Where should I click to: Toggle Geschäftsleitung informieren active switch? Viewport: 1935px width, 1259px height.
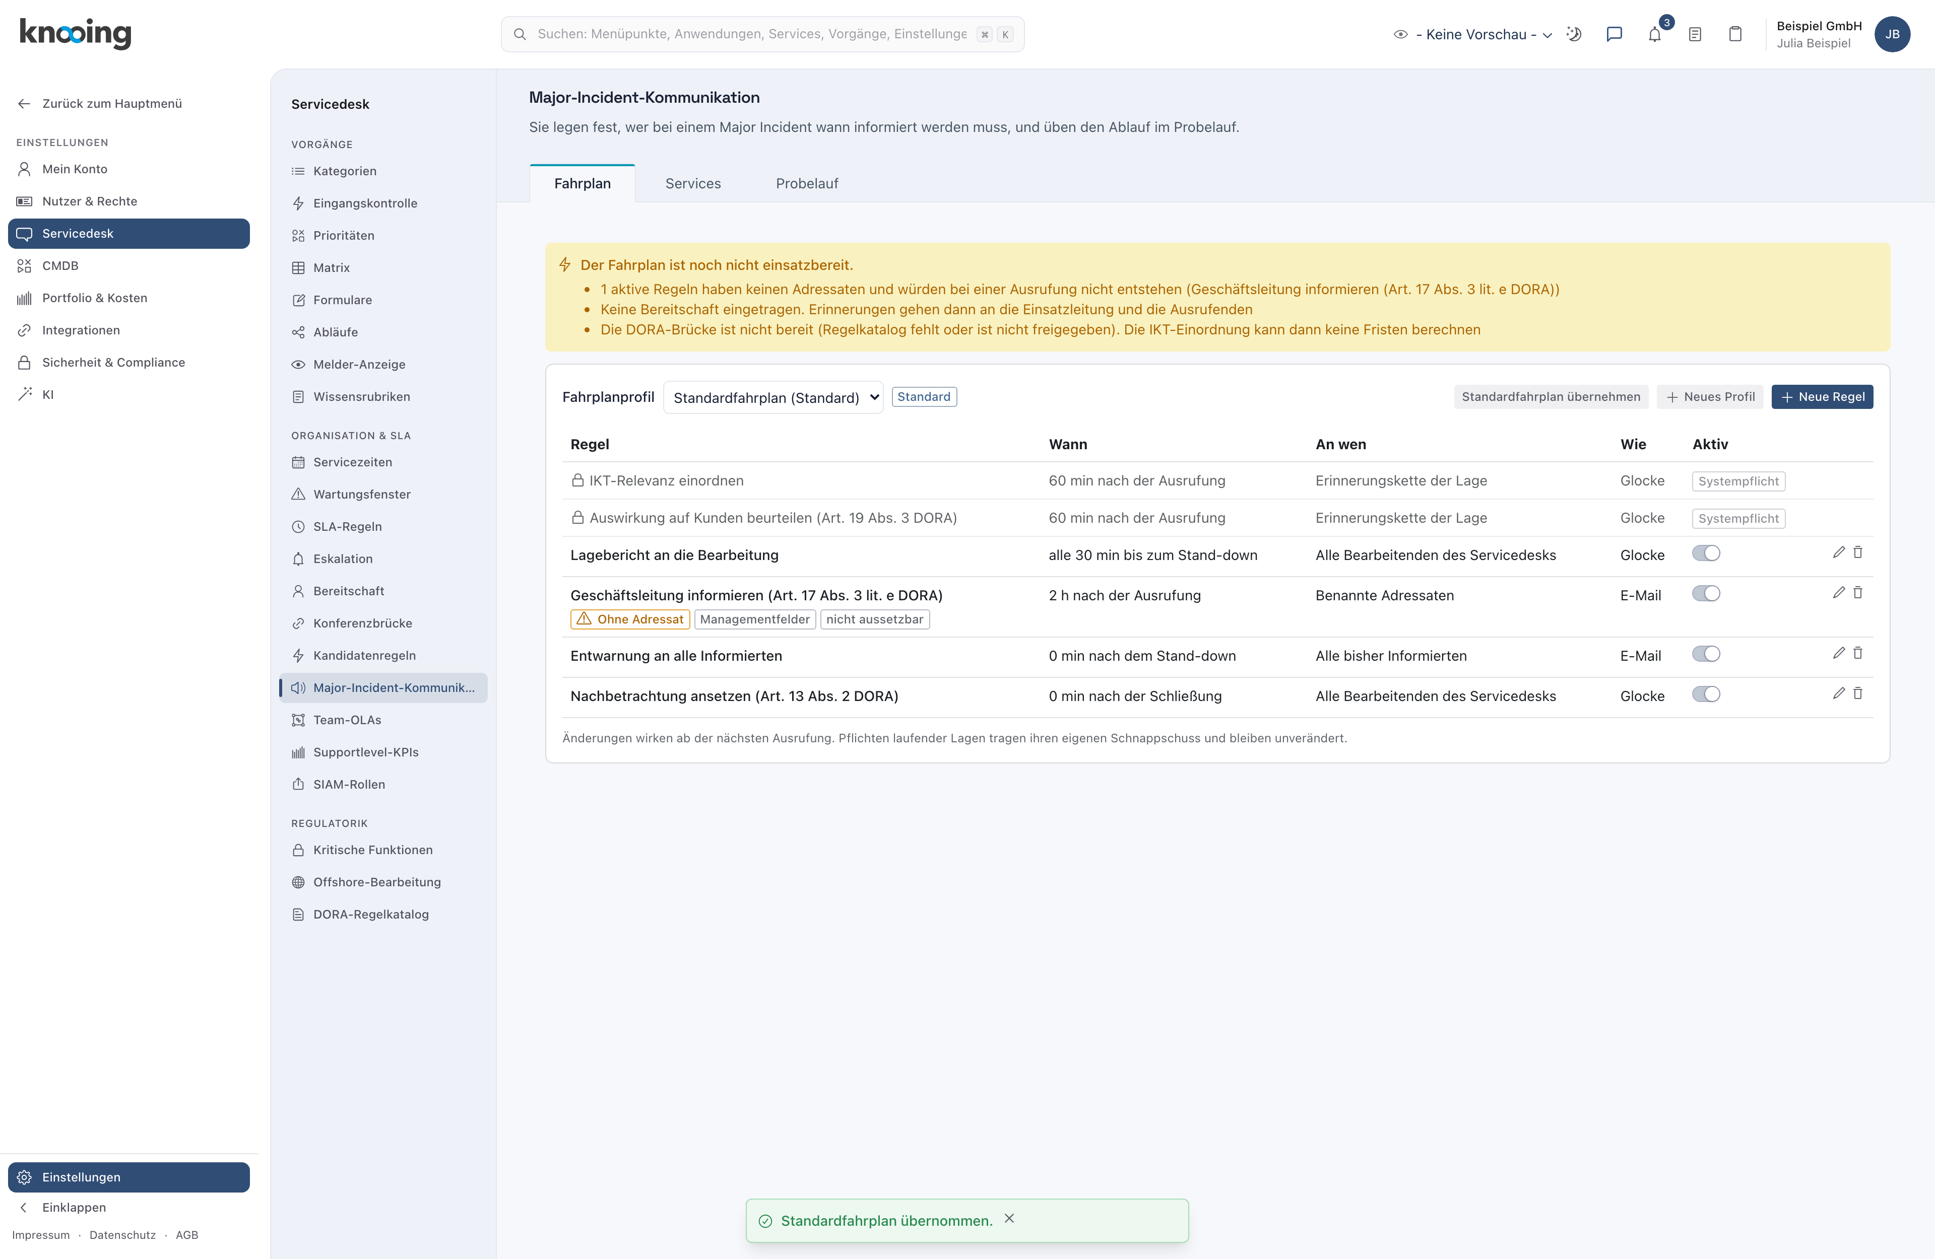[1706, 593]
